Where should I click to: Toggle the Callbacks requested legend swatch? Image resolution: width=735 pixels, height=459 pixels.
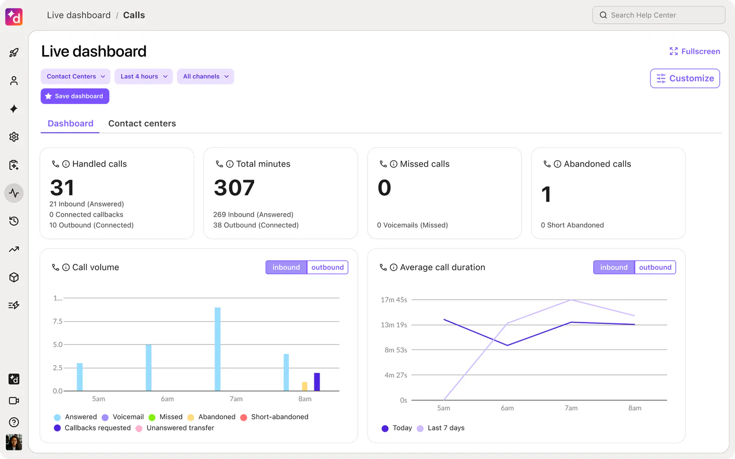(57, 428)
